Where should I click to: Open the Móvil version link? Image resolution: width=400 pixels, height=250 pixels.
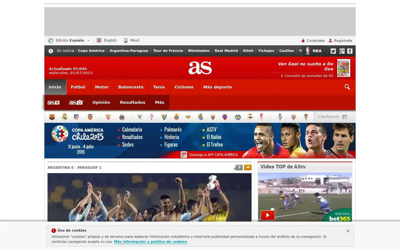(131, 40)
